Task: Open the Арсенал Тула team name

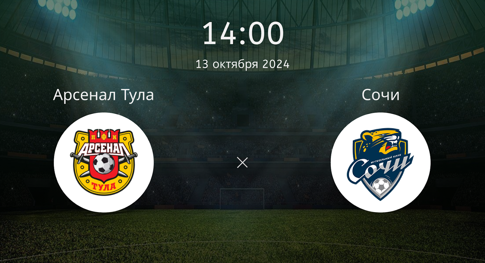Action: (x=103, y=95)
